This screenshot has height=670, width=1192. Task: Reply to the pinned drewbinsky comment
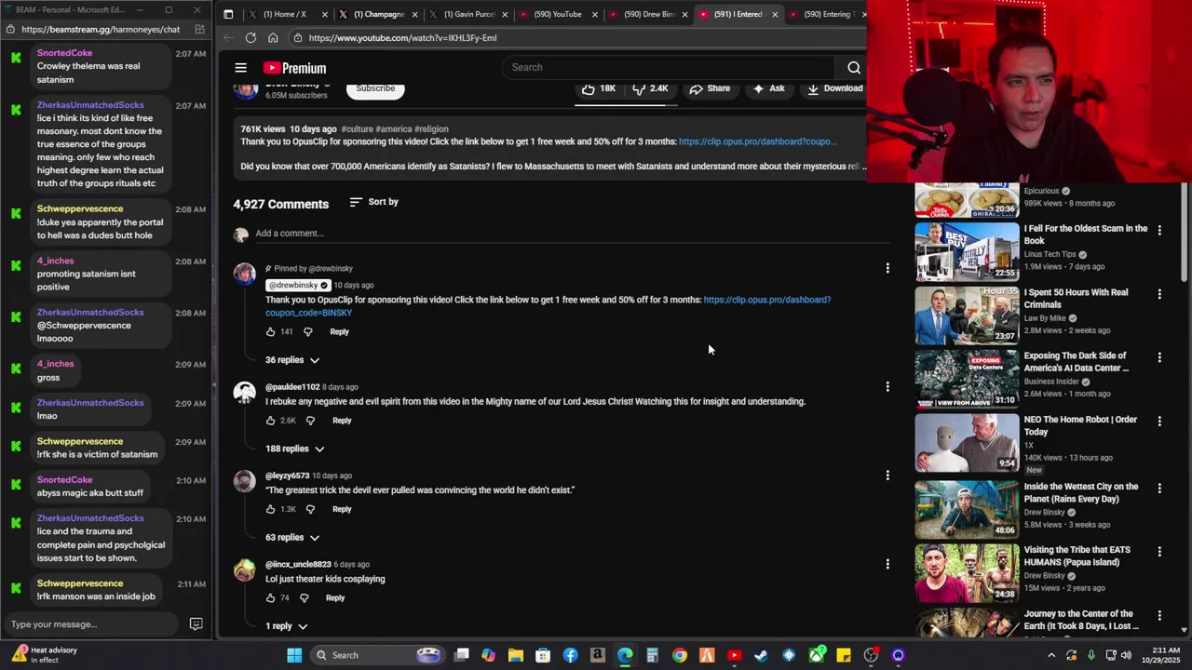coord(339,331)
